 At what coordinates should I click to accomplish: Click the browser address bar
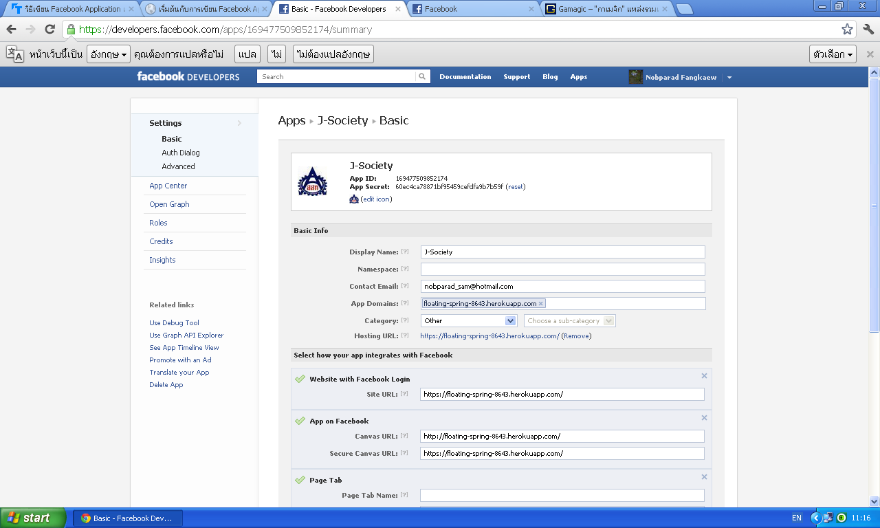(x=459, y=30)
